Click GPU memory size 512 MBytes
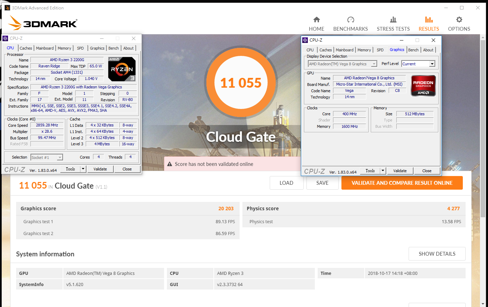 [415, 114]
